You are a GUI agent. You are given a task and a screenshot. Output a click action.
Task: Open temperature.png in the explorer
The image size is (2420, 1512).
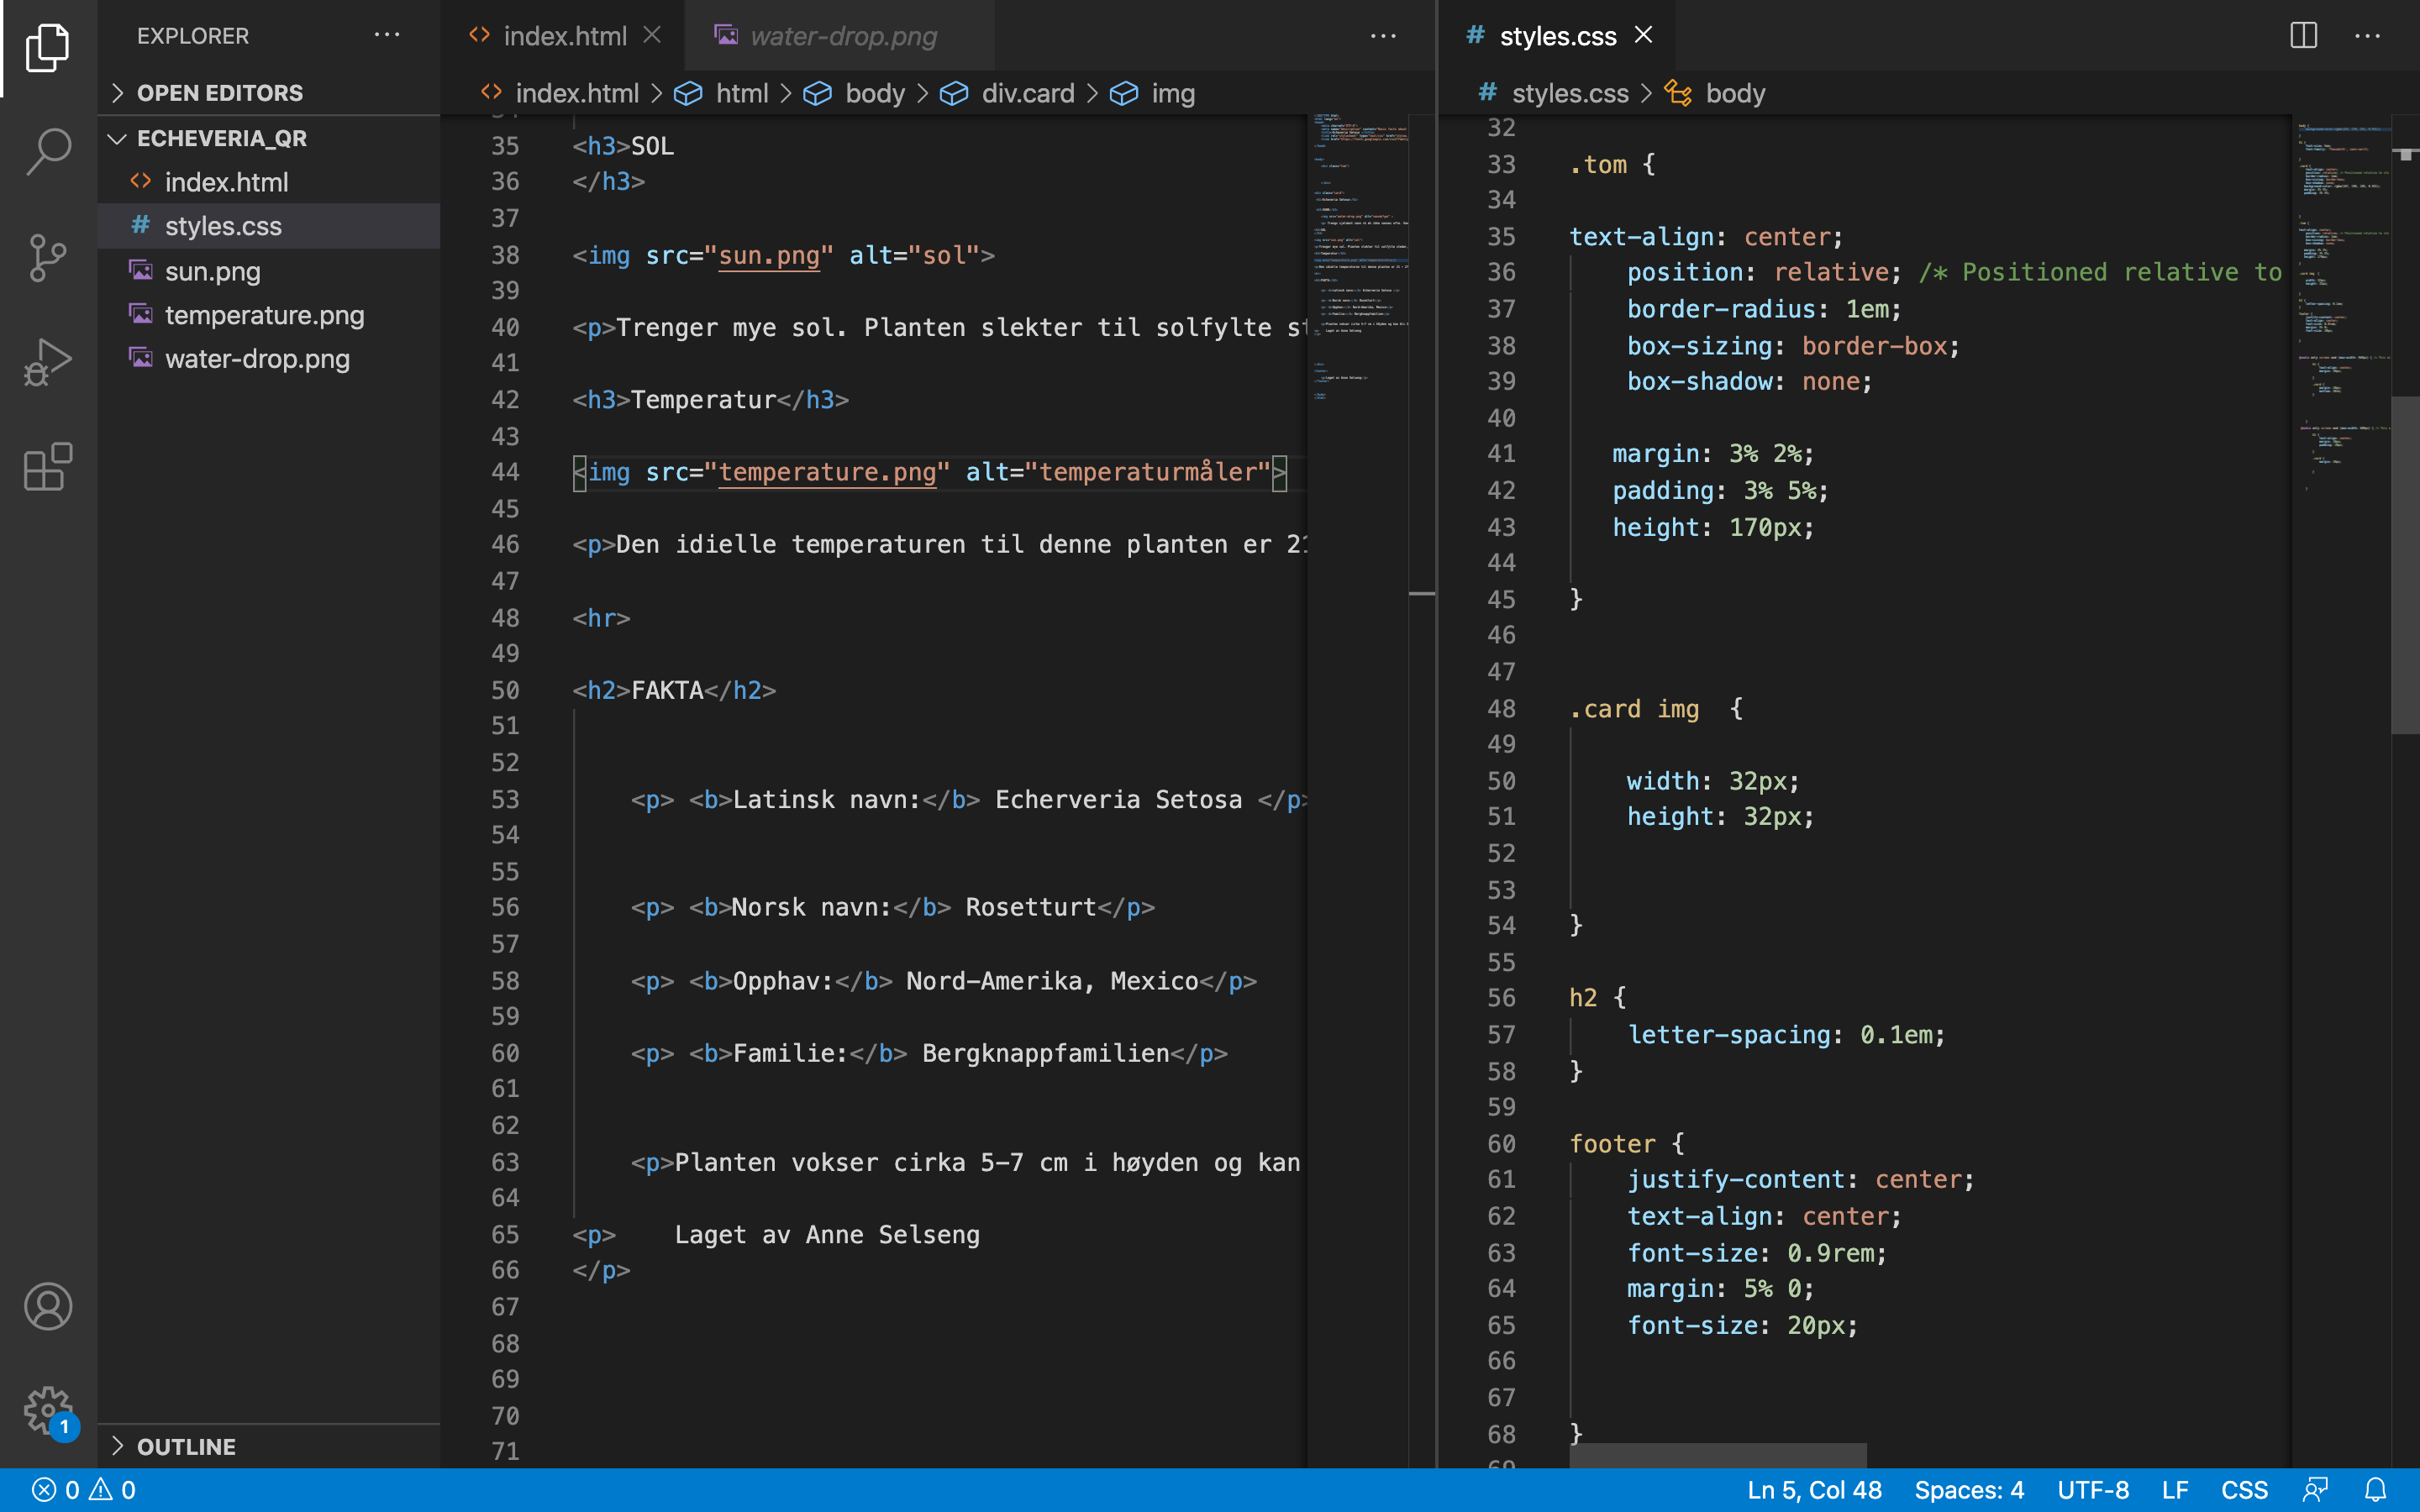tap(264, 315)
